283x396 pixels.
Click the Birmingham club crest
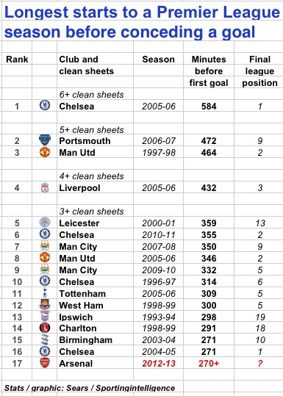pyautogui.click(x=45, y=339)
